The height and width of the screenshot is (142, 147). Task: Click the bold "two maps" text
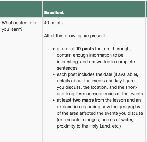click(x=83, y=100)
